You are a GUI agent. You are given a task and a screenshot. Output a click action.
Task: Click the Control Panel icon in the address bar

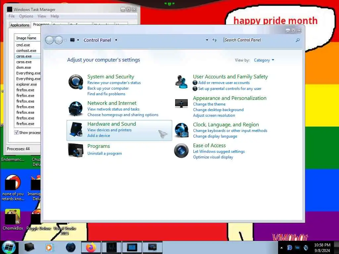pos(73,40)
